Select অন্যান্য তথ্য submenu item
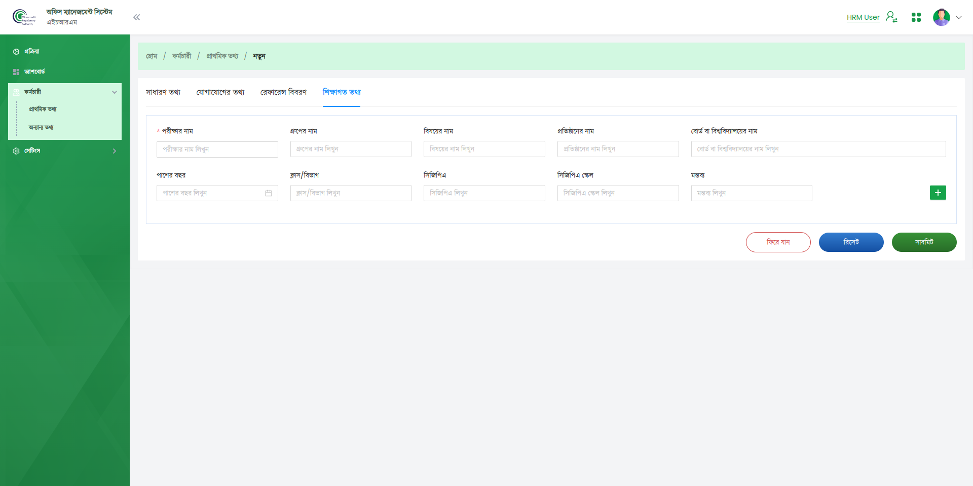 point(41,127)
